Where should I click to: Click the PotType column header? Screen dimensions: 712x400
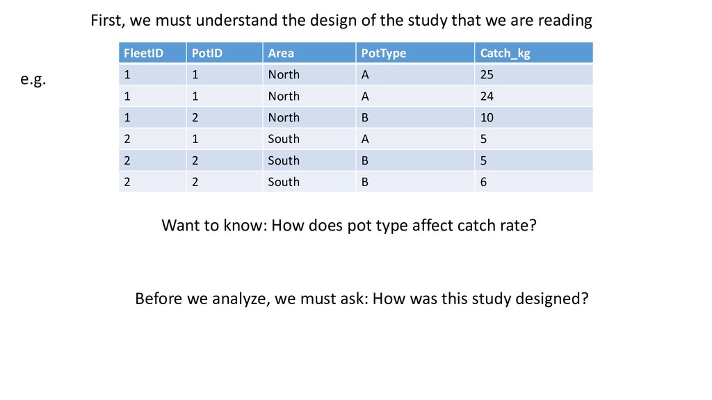pos(415,53)
